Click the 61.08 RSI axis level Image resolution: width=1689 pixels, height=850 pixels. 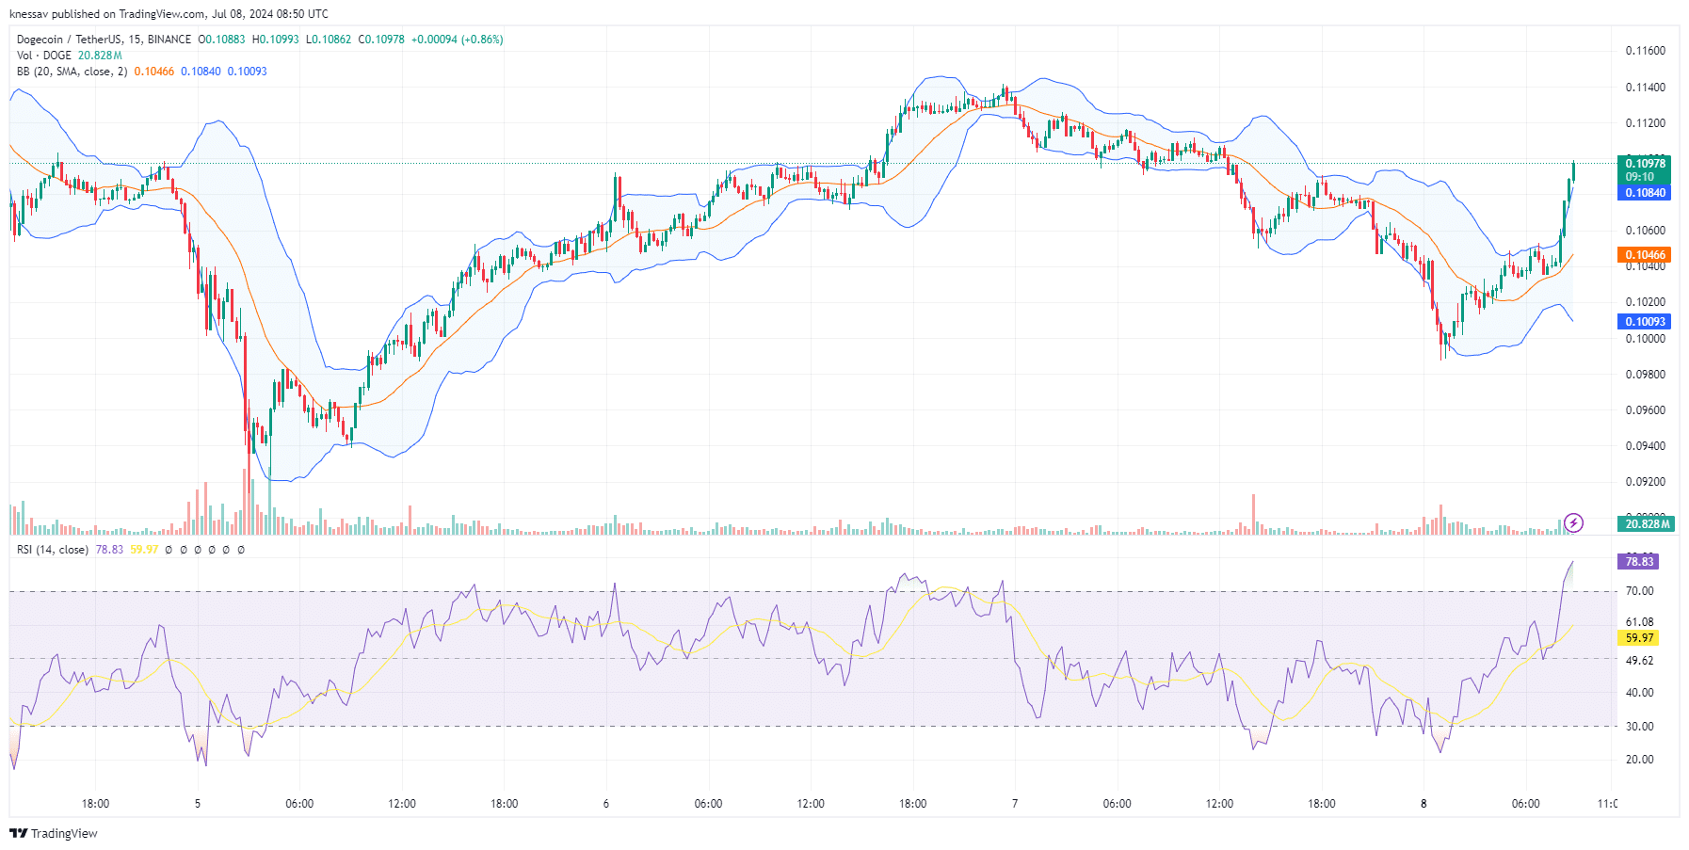pos(1640,622)
